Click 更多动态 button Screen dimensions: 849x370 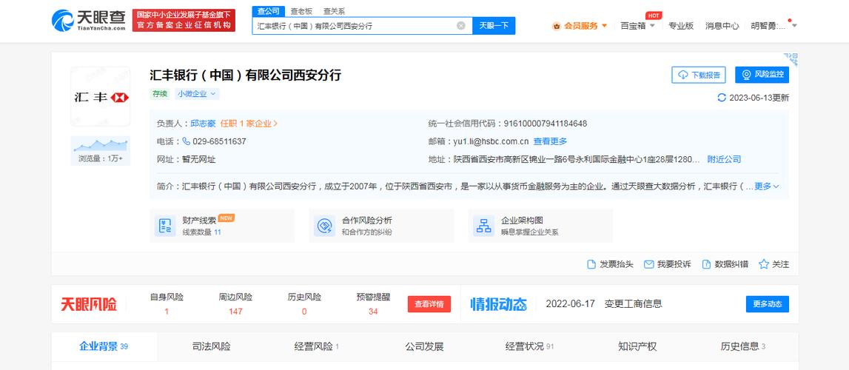coord(768,304)
